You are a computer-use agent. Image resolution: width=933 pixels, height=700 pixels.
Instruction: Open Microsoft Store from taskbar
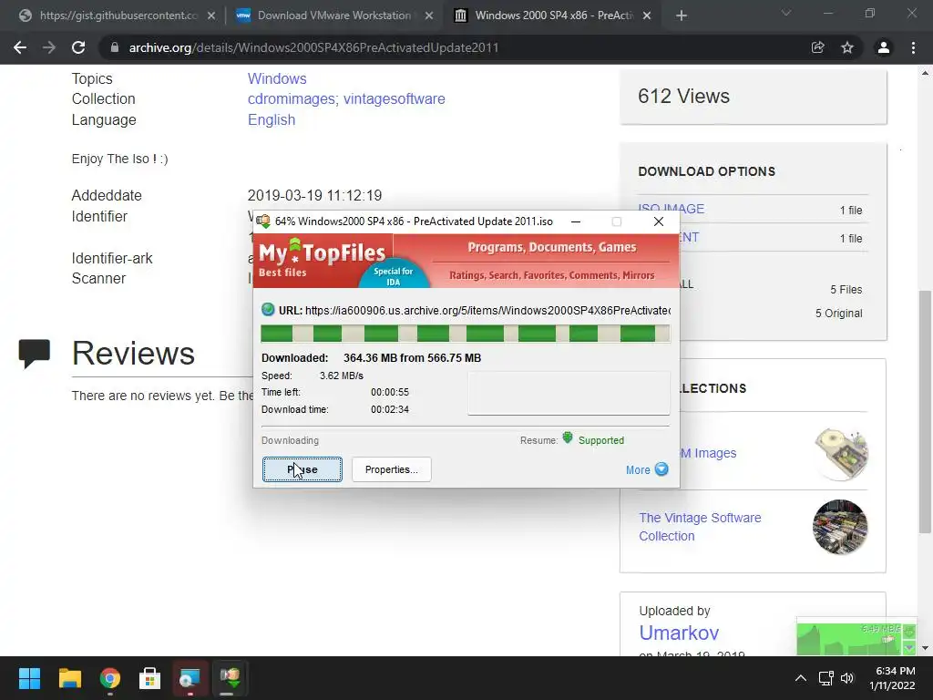[x=150, y=678]
